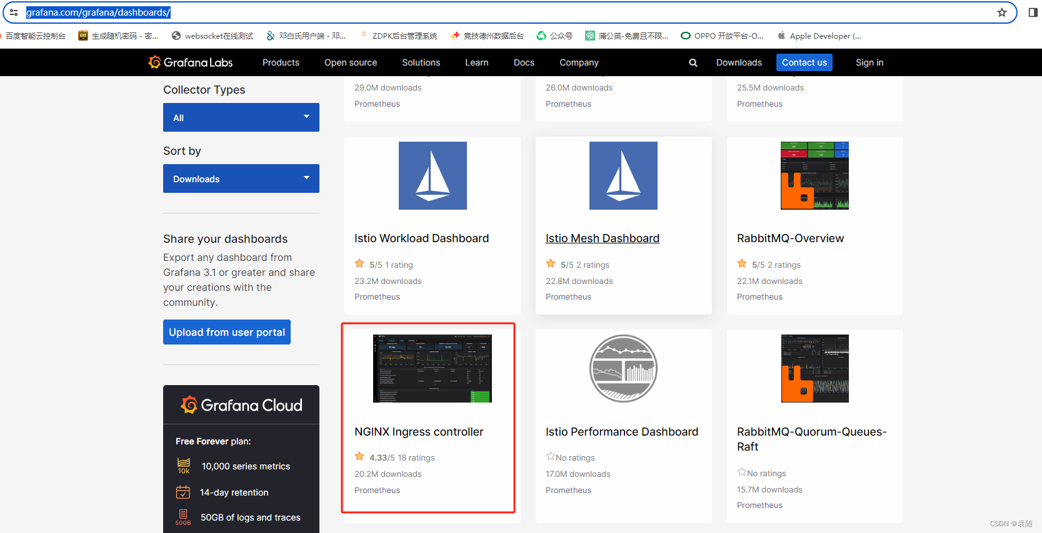Click '26.0M downloads' text
1042x533 pixels.
click(x=579, y=88)
